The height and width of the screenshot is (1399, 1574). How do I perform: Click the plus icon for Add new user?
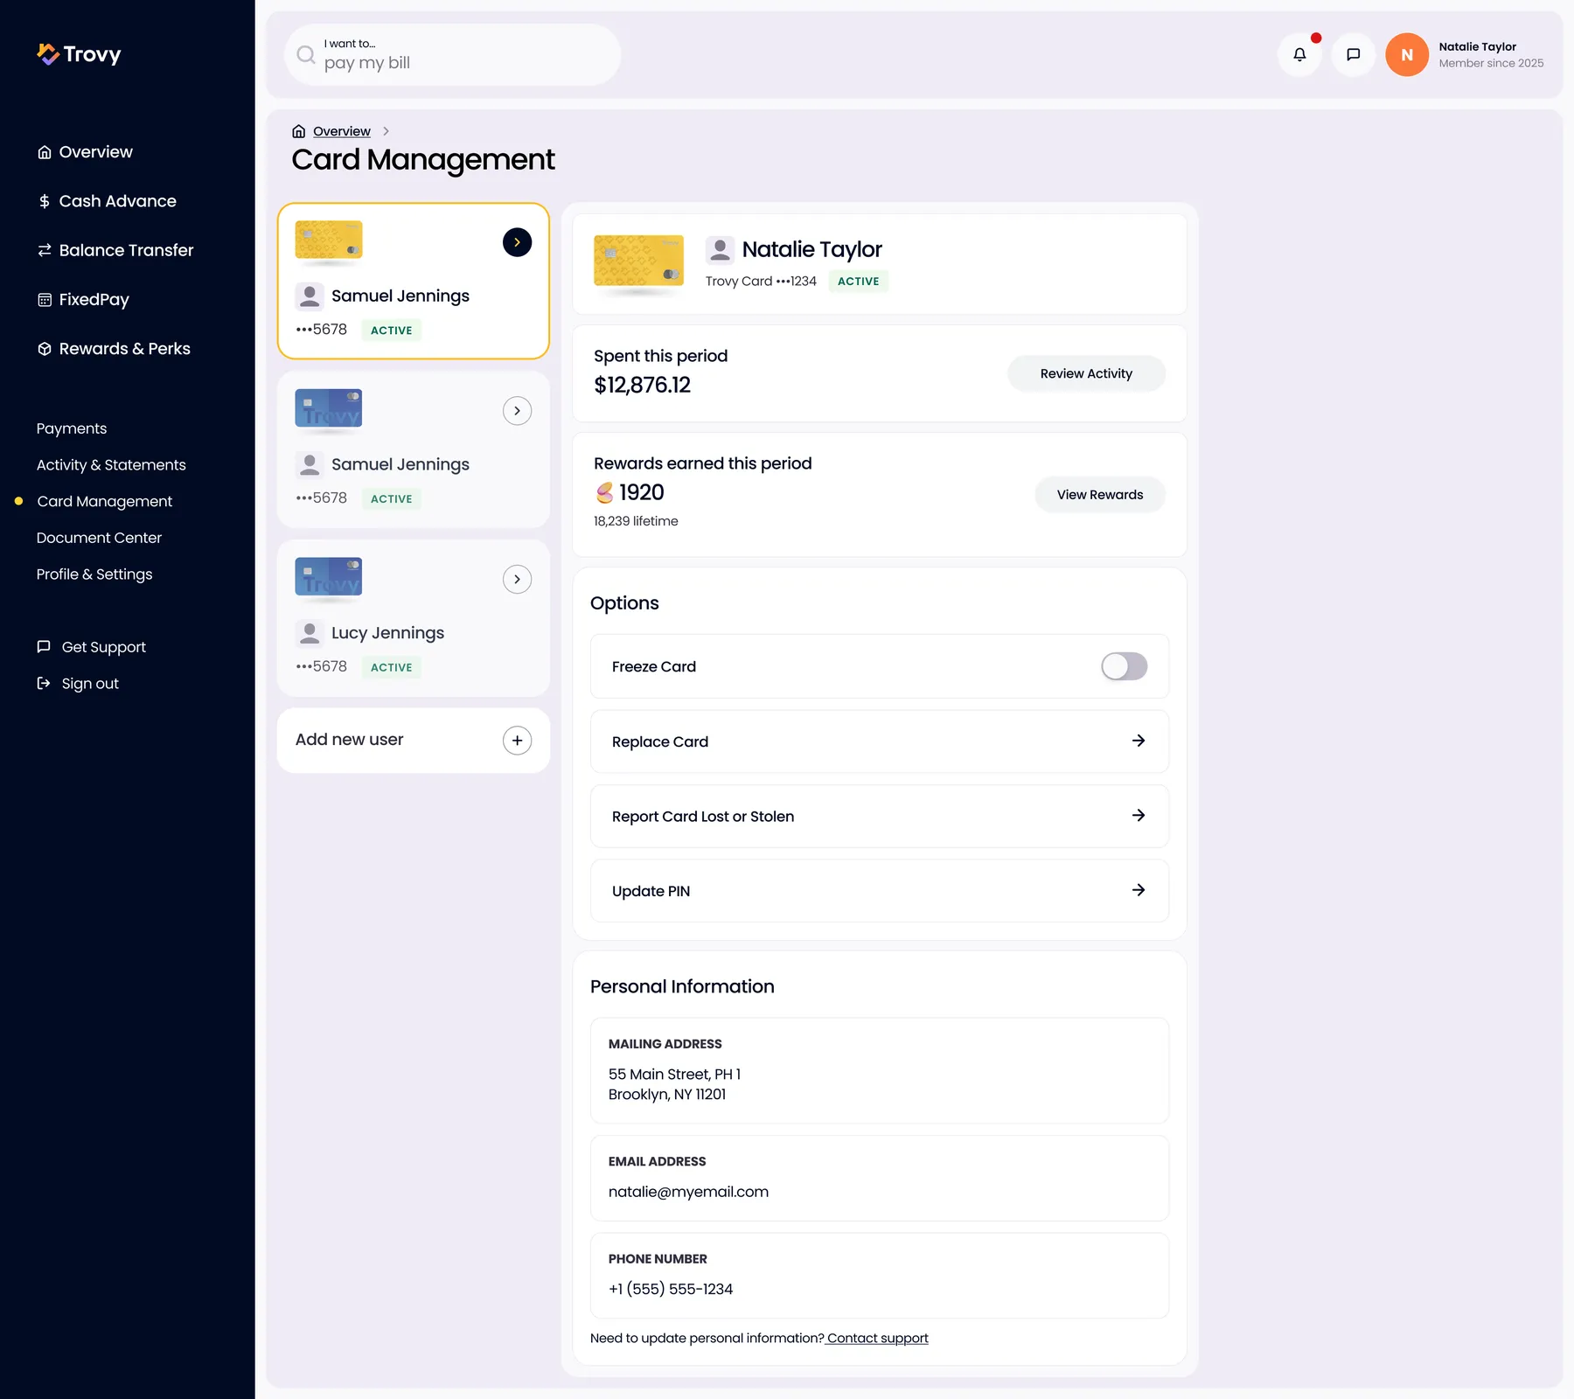pyautogui.click(x=517, y=741)
